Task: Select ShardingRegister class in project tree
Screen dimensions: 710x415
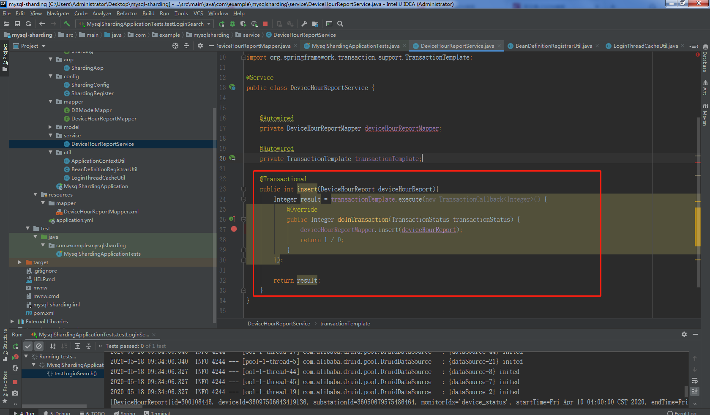Action: [92, 93]
